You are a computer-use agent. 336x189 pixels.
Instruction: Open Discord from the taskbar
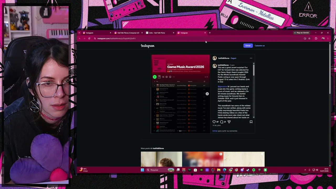point(242,170)
